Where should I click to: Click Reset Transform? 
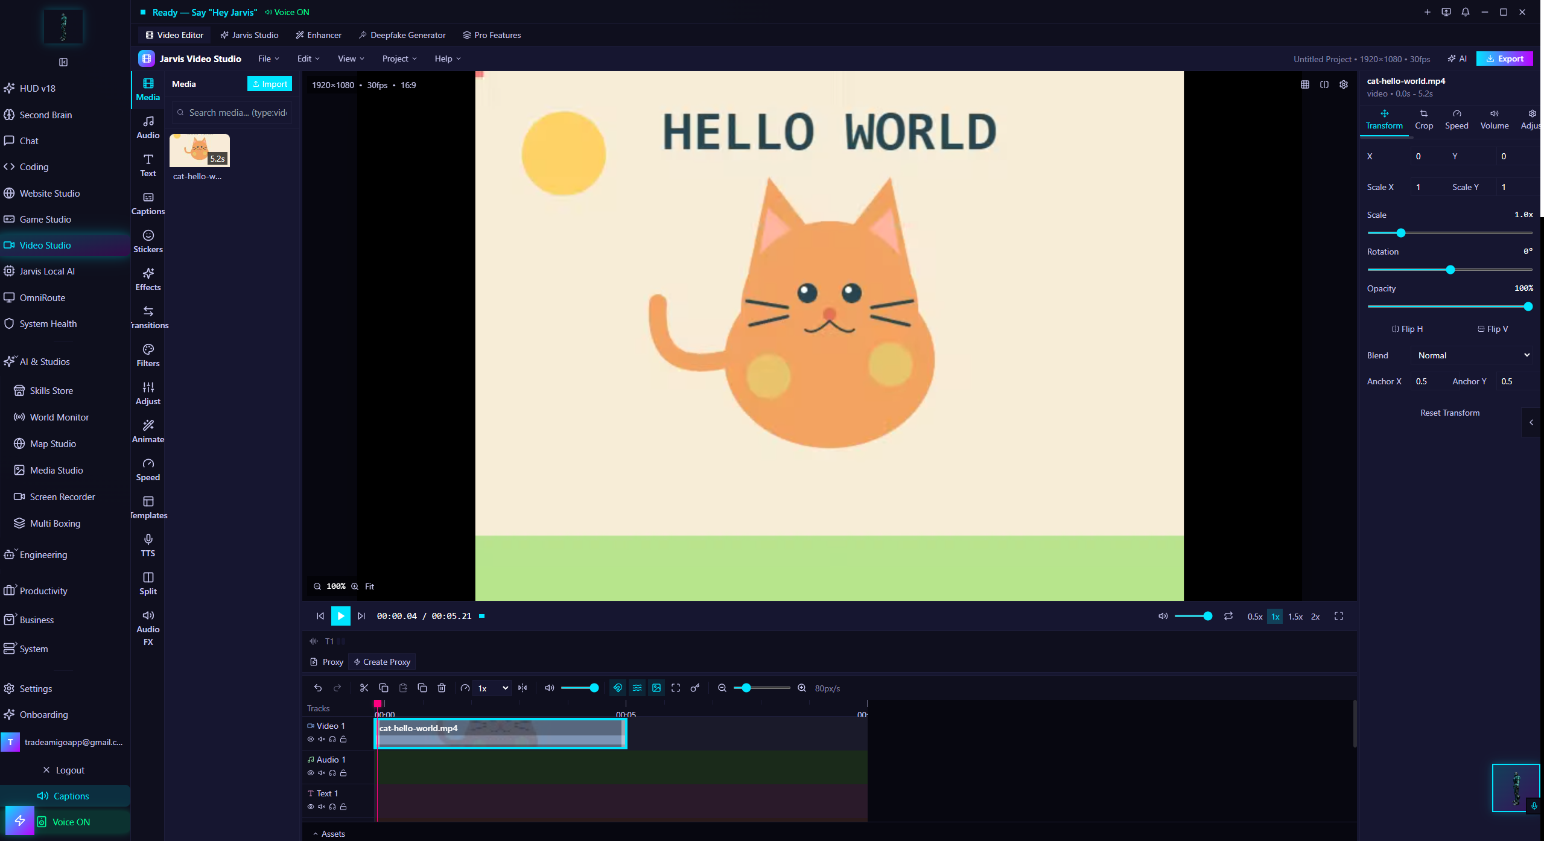[1450, 413]
